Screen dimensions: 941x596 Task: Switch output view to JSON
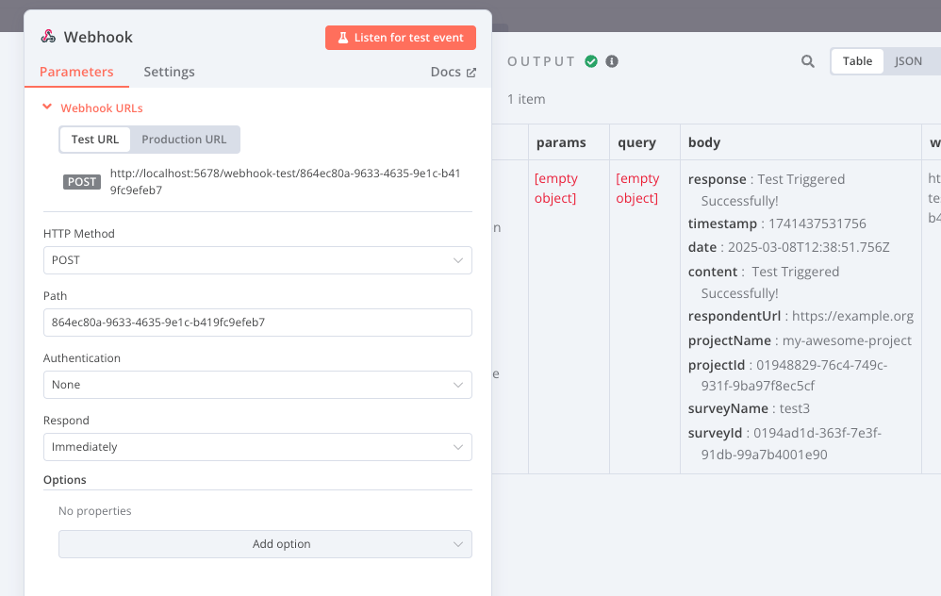click(x=908, y=60)
